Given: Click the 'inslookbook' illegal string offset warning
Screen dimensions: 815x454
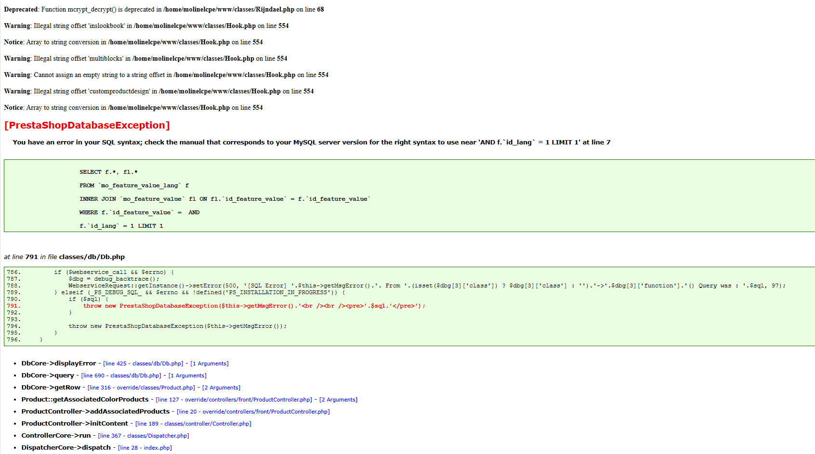Looking at the screenshot, I should pyautogui.click(x=146, y=26).
